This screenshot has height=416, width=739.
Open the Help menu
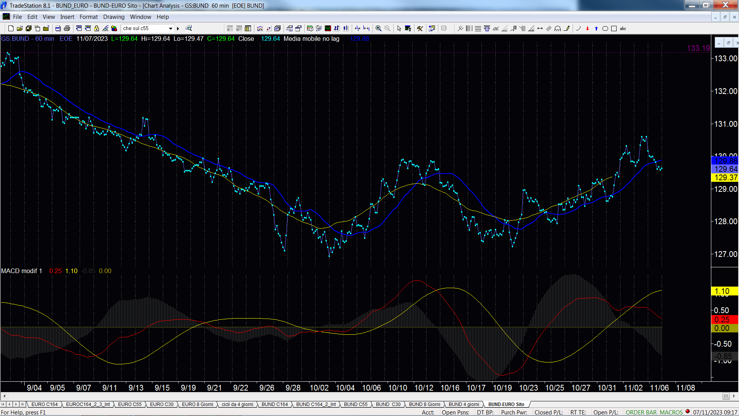[x=163, y=17]
